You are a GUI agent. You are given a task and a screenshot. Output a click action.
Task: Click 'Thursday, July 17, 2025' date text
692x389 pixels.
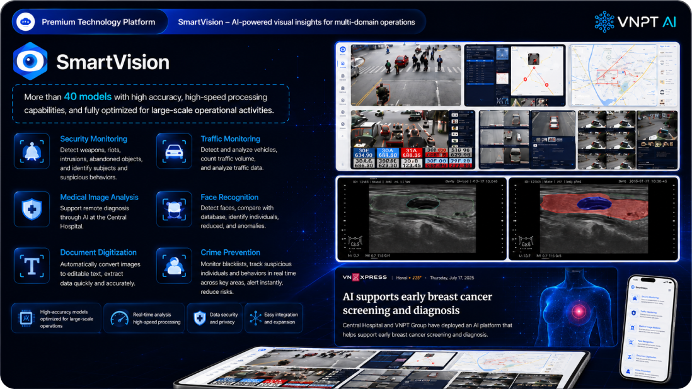click(452, 278)
